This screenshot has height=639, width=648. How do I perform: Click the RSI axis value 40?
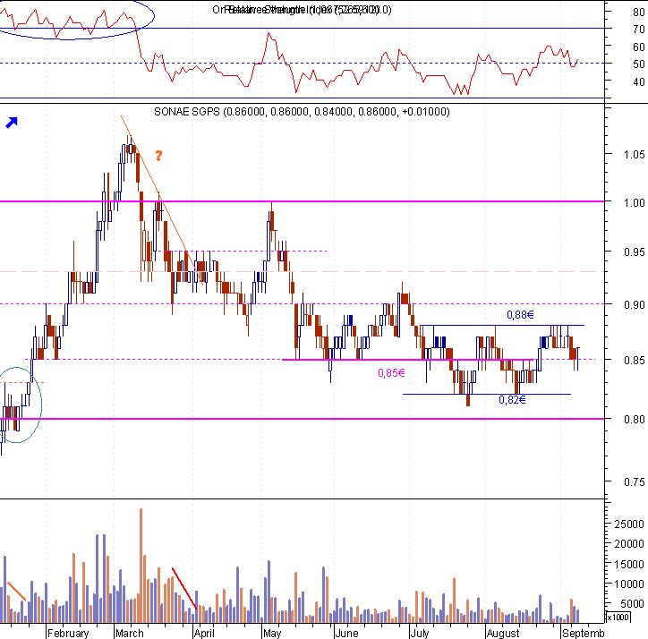point(638,81)
